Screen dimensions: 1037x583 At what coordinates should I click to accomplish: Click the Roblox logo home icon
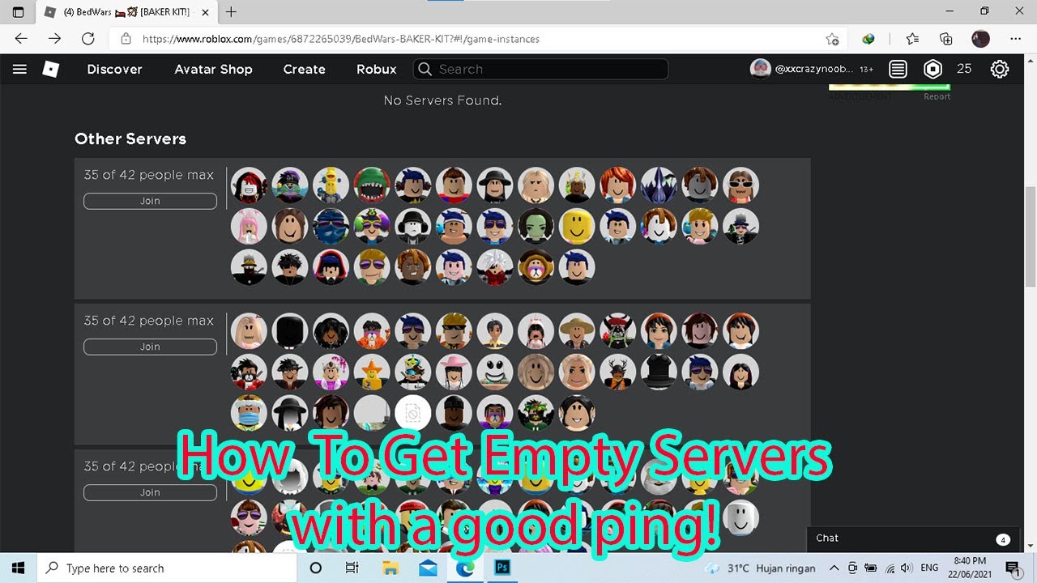(51, 69)
